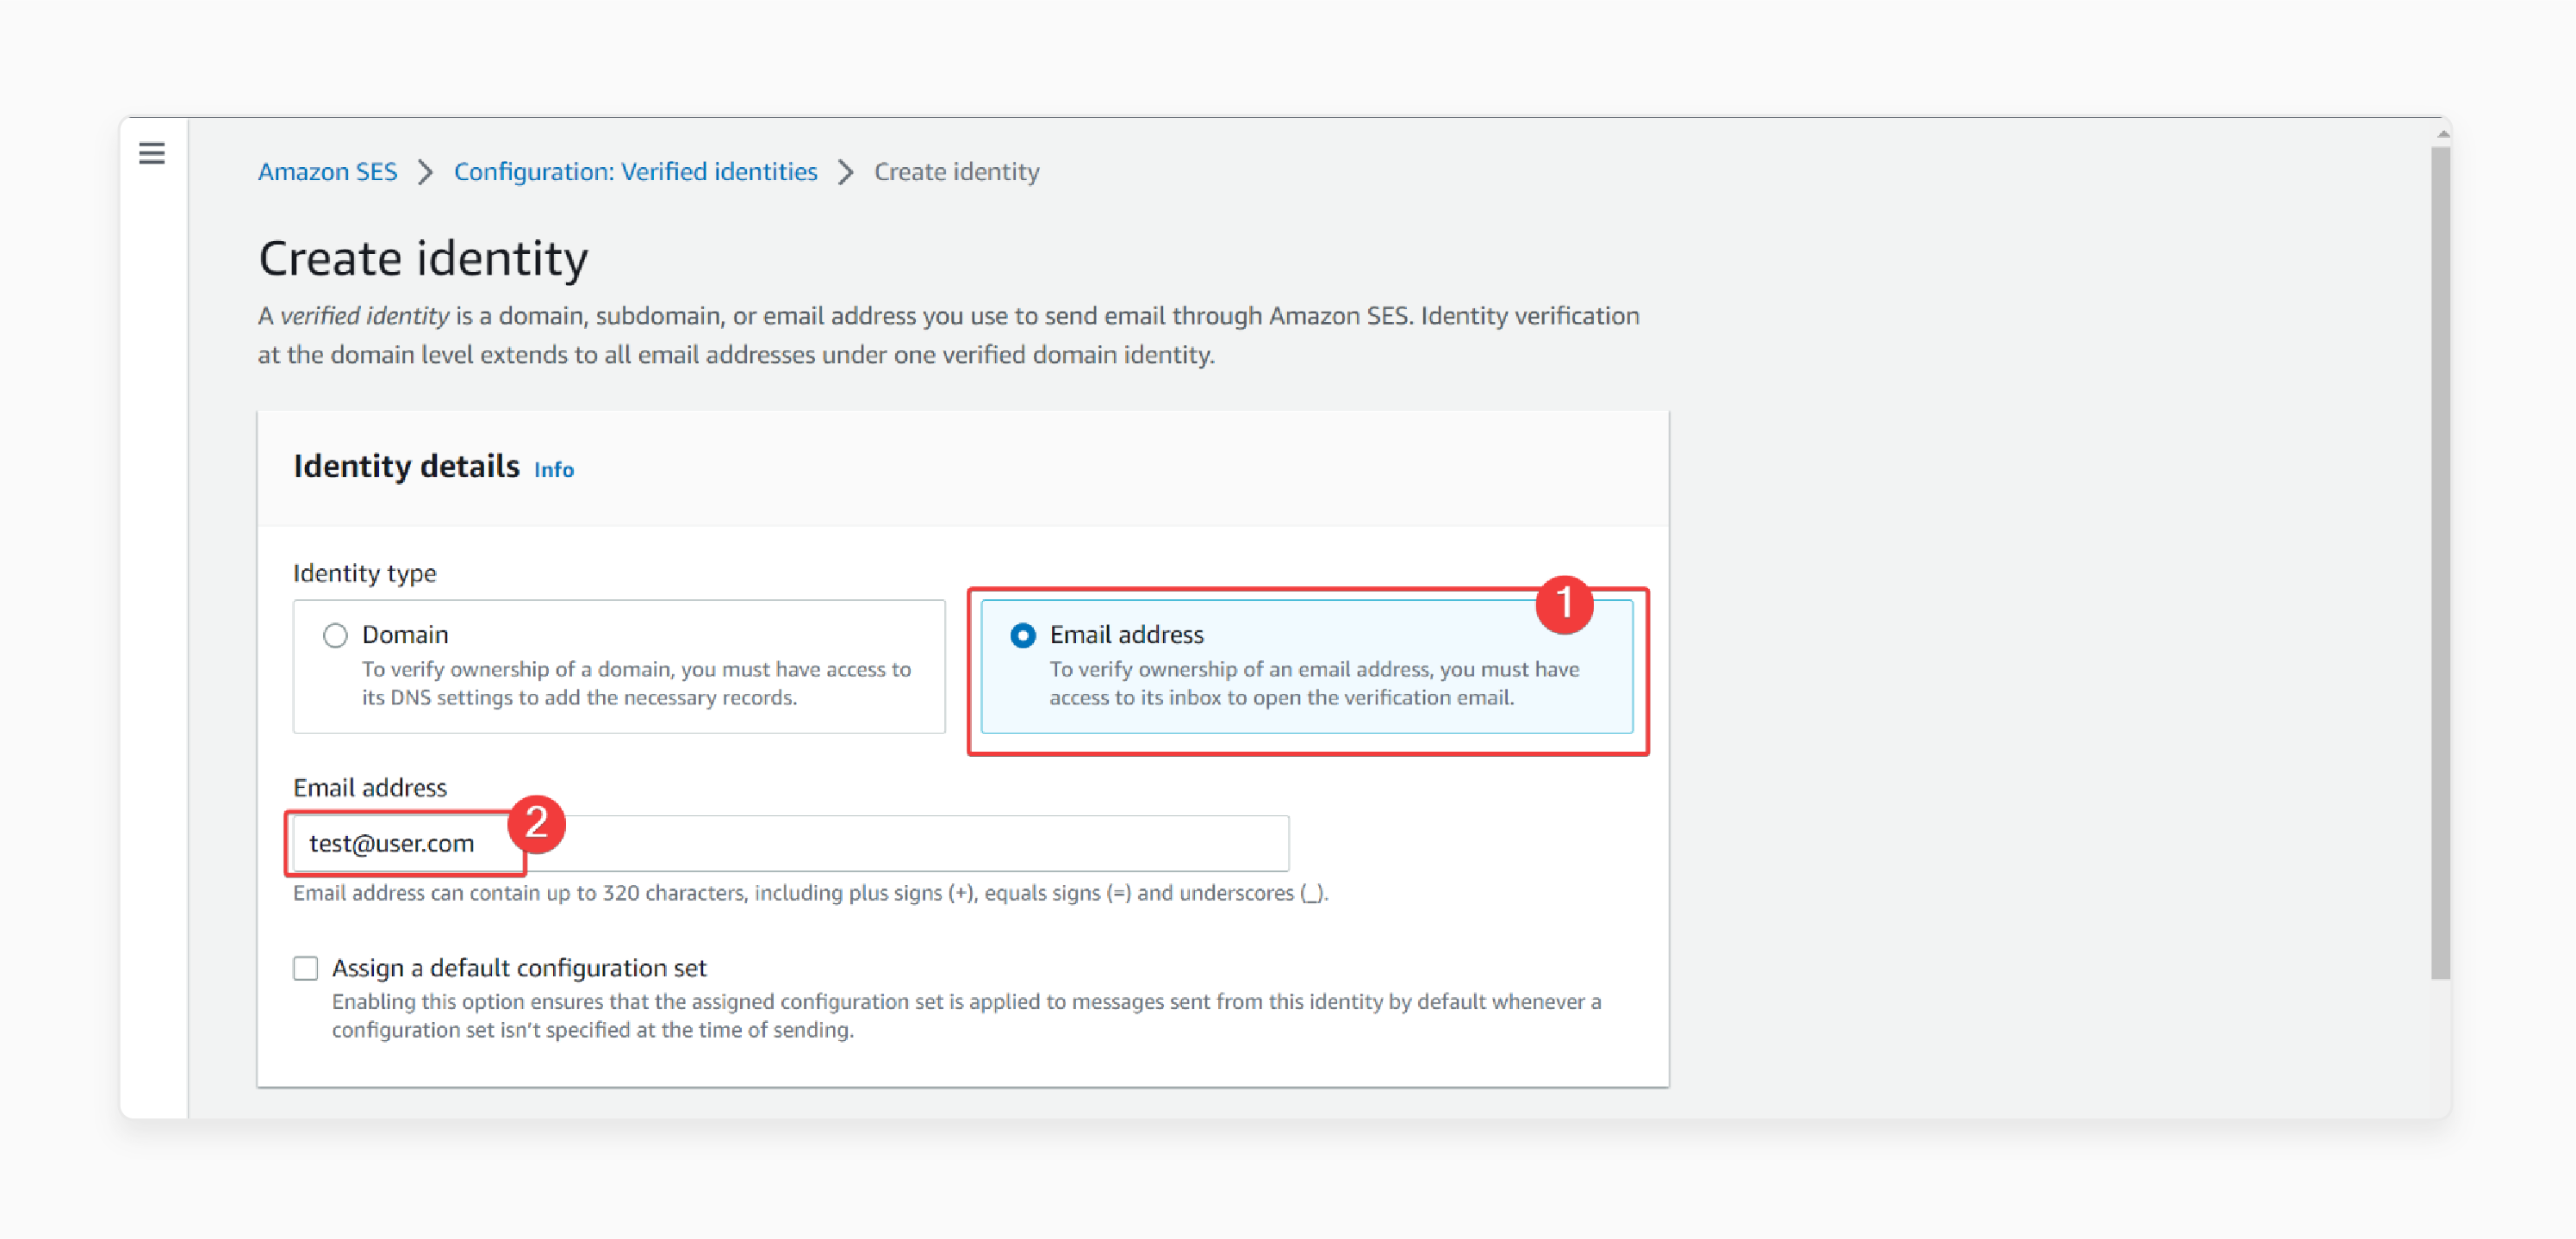Screen dimensions: 2576x1239
Task: Click the Domain DNS settings description
Action: 636,684
